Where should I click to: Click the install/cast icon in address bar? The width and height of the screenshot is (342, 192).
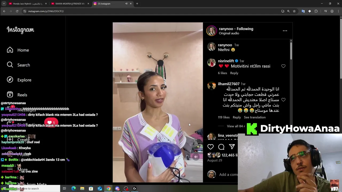(283, 11)
